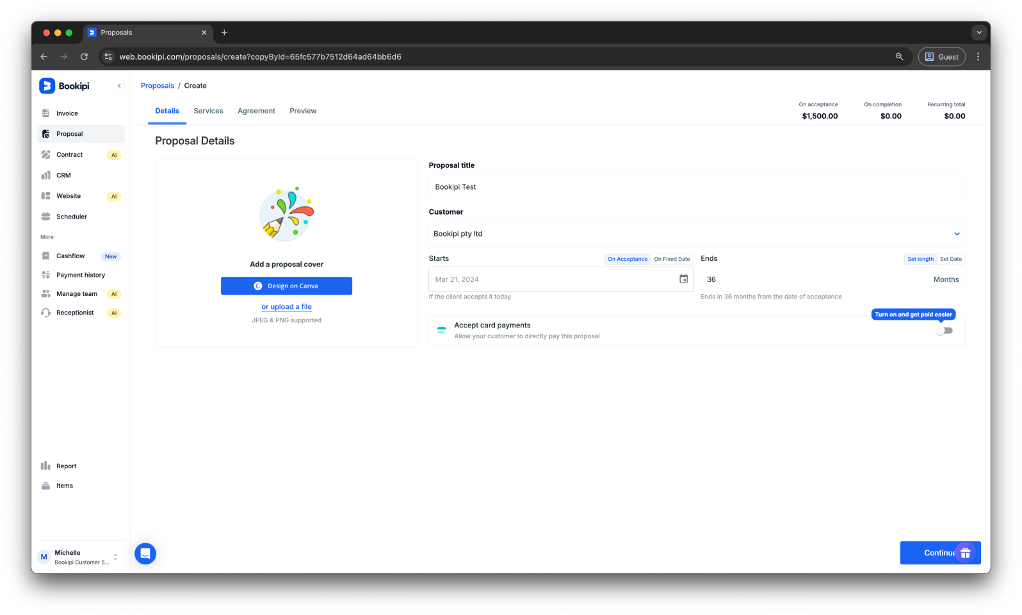The image size is (1022, 615).
Task: Select Set Date end option
Action: point(951,259)
